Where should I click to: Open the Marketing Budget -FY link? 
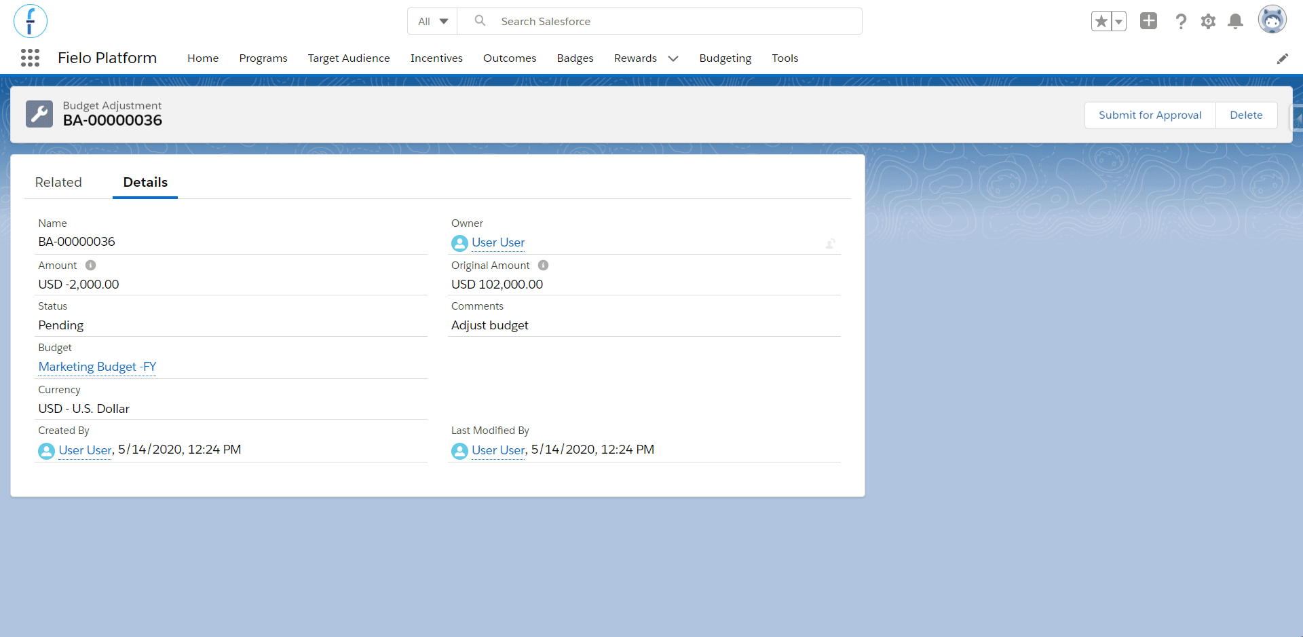97,367
